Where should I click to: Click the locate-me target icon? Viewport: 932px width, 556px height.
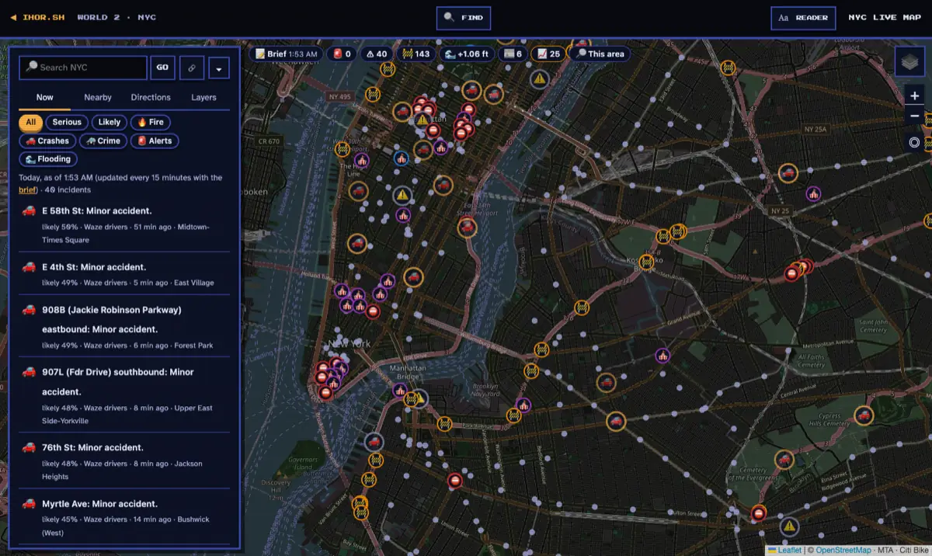(x=914, y=143)
